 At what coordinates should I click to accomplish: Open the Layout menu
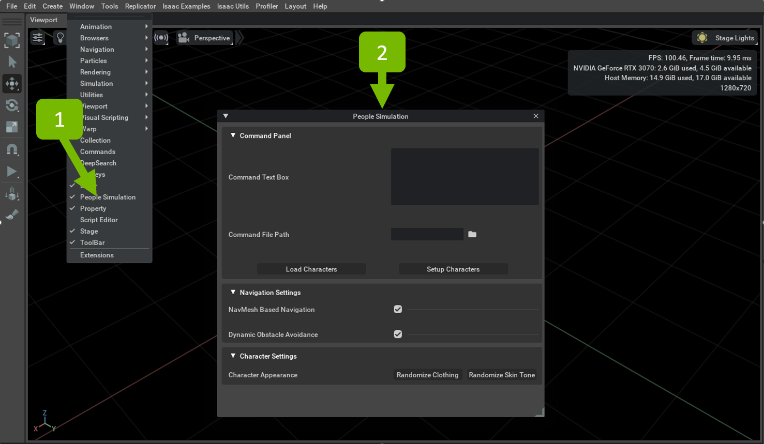(295, 6)
